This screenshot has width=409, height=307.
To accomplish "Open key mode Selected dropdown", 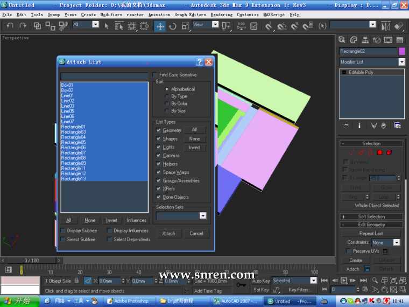I will [x=313, y=281].
